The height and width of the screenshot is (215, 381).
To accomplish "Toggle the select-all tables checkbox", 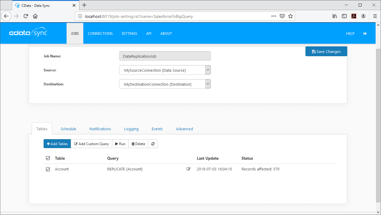I will (48, 158).
